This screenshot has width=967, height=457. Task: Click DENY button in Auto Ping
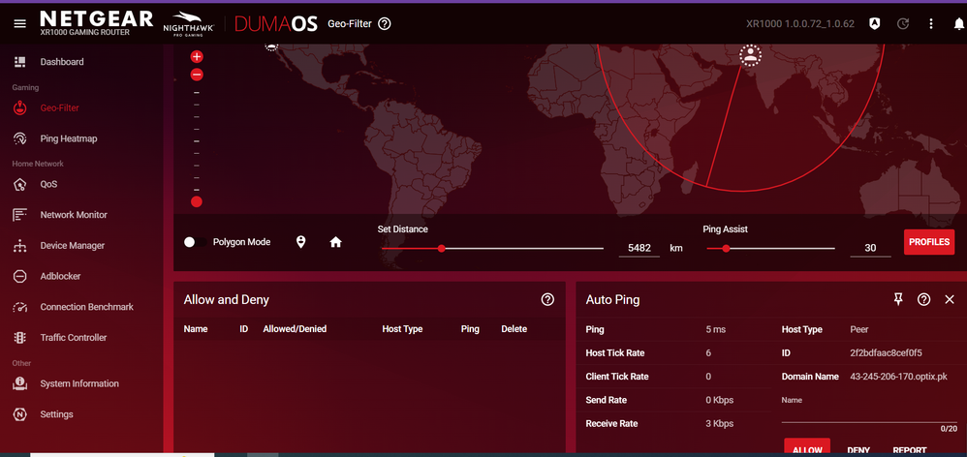tap(858, 450)
